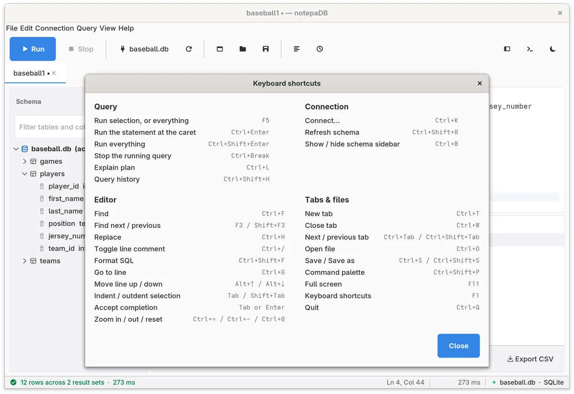Format SQL using the lines icon
Image resolution: width=574 pixels, height=394 pixels.
coord(297,49)
